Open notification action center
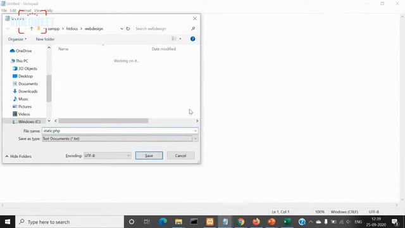This screenshot has width=405, height=228. tap(395, 222)
